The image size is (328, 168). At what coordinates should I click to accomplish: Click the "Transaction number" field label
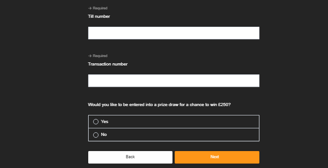(108, 64)
